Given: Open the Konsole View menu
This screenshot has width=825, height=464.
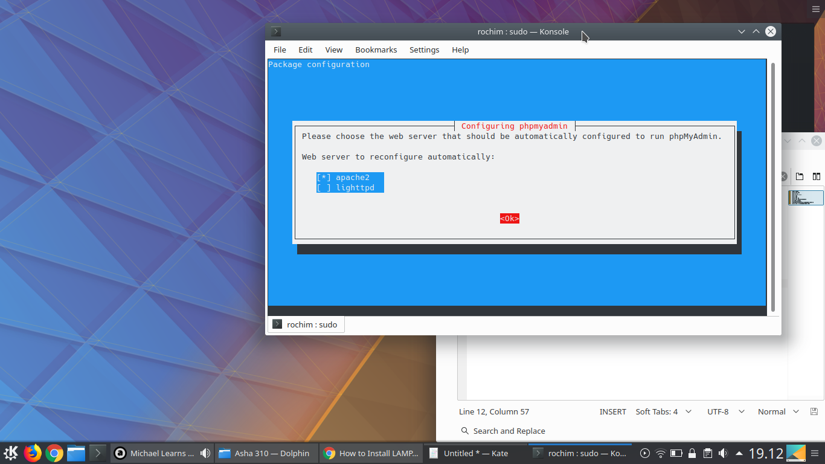Looking at the screenshot, I should pos(334,50).
